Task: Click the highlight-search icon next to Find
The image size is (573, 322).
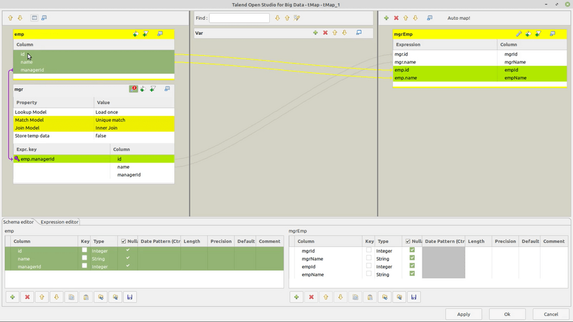Action: point(297,18)
